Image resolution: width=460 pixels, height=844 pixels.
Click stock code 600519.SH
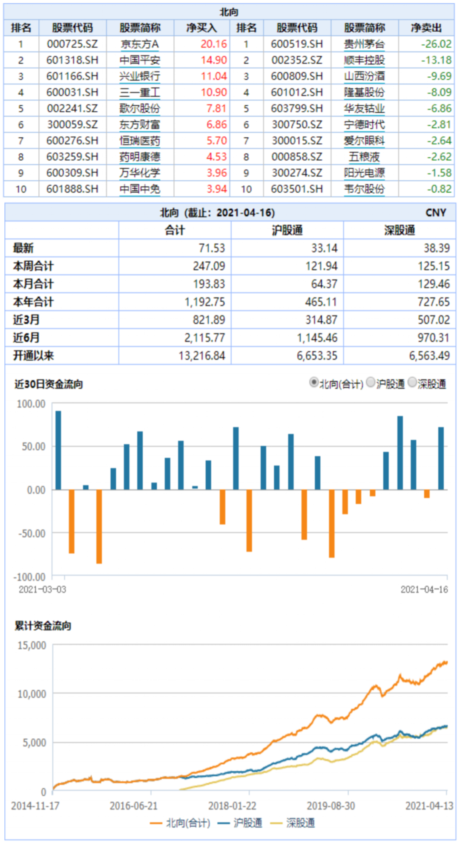pos(297,44)
